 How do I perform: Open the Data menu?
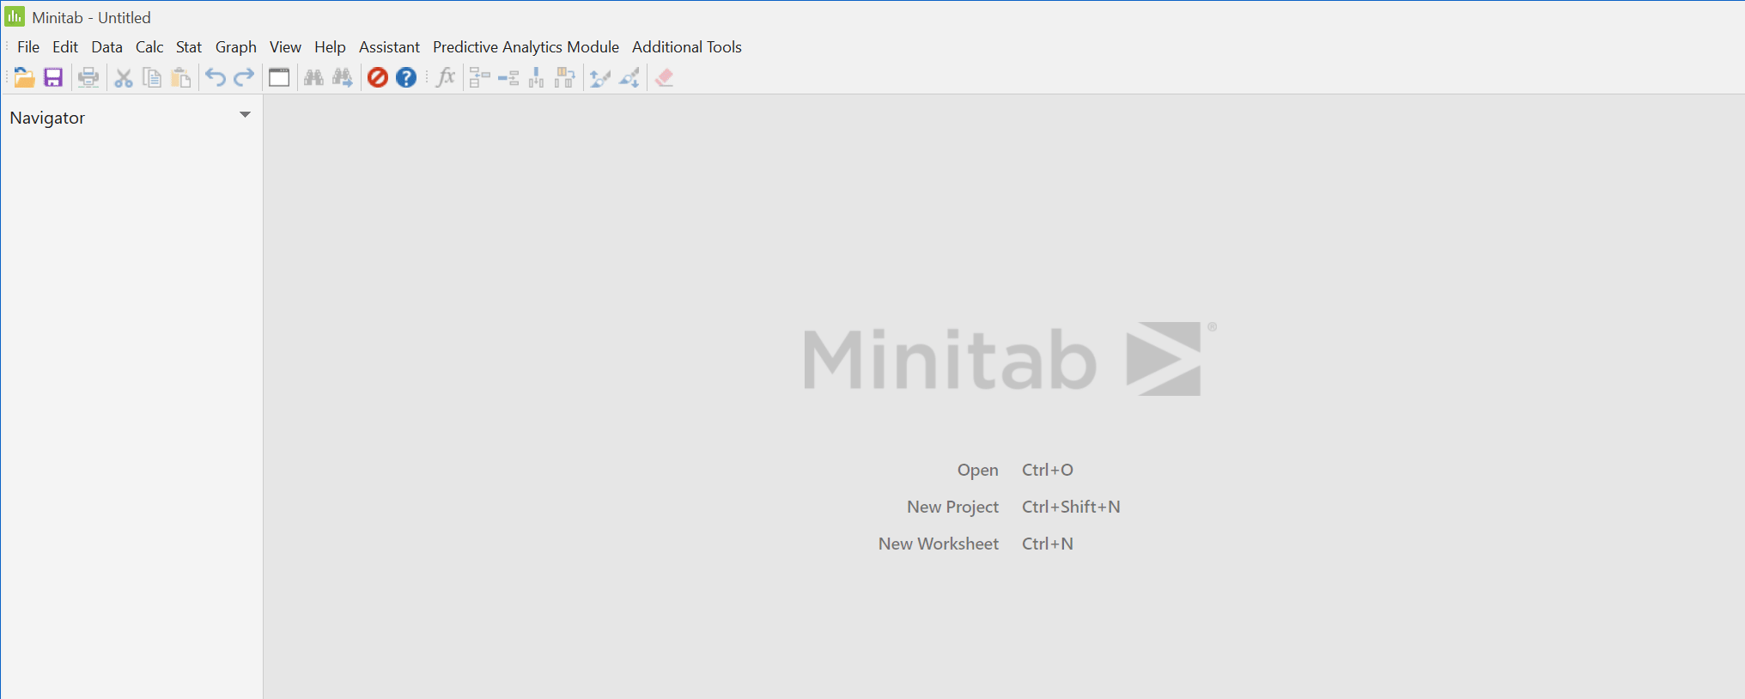coord(107,47)
